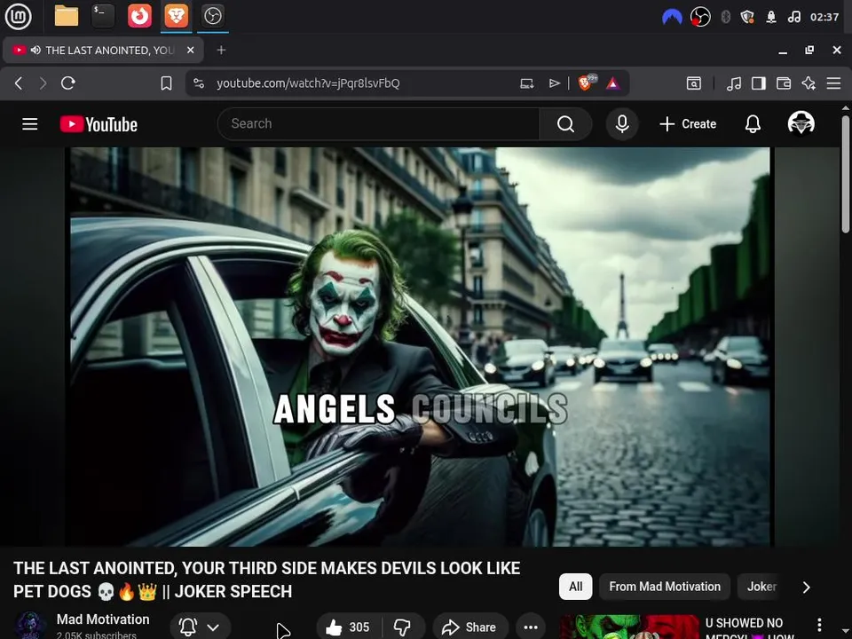
Task: Reload the current page
Action: pyautogui.click(x=68, y=83)
